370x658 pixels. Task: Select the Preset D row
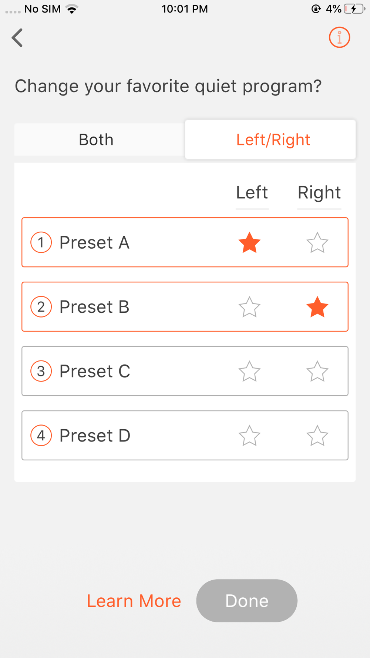[x=148, y=436]
